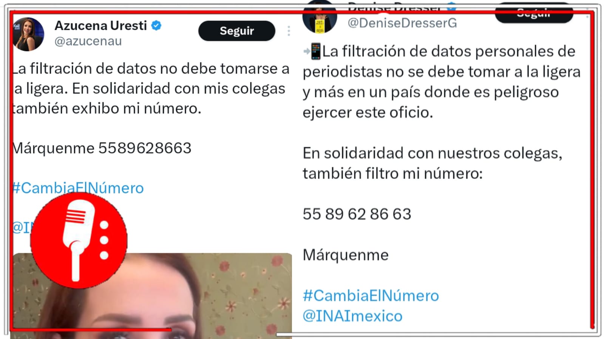Click the red microphone logo
Viewport: 604px width, 339px height.
coord(79,241)
